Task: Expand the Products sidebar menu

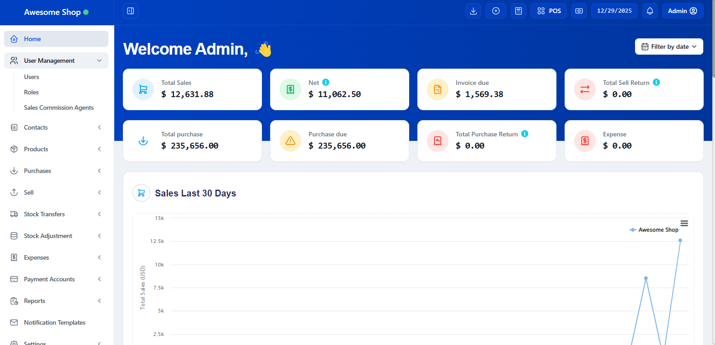Action: [56, 149]
